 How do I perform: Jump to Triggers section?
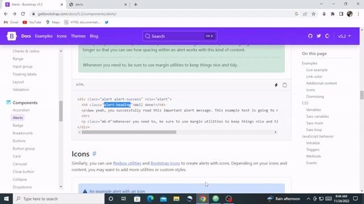(313, 150)
